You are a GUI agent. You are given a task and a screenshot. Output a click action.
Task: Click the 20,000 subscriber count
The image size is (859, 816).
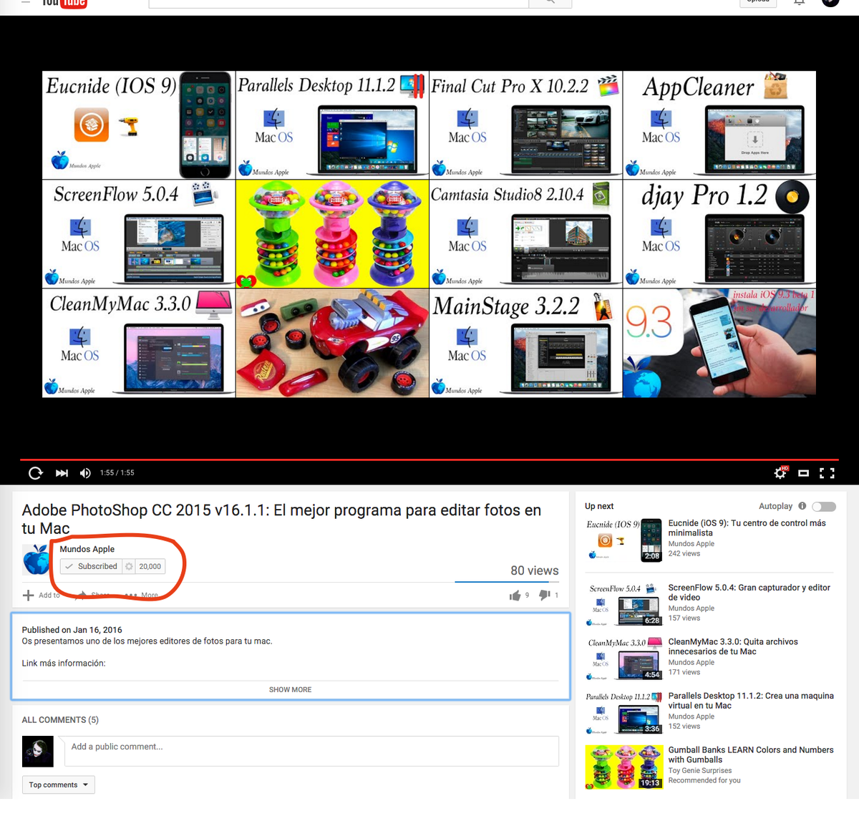coord(150,566)
